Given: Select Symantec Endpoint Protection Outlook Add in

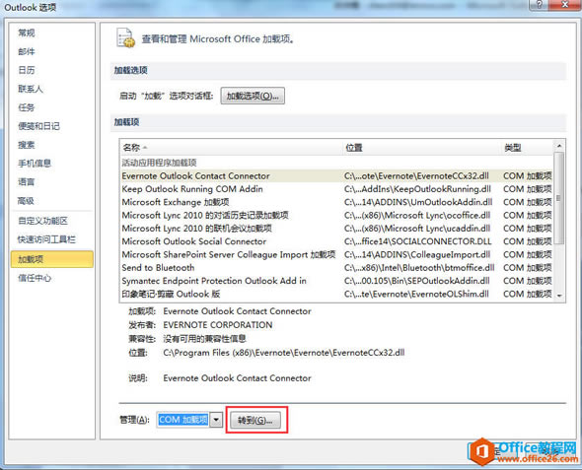Looking at the screenshot, I should click(336, 281).
